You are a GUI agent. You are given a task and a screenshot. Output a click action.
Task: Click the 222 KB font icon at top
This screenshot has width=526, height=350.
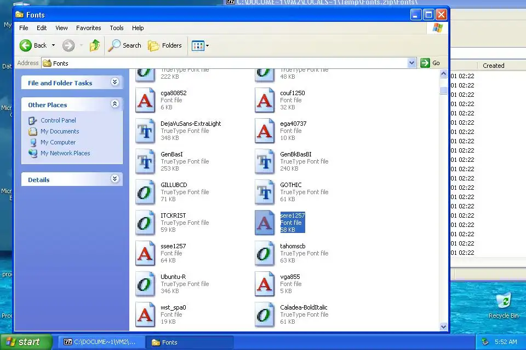(145, 75)
